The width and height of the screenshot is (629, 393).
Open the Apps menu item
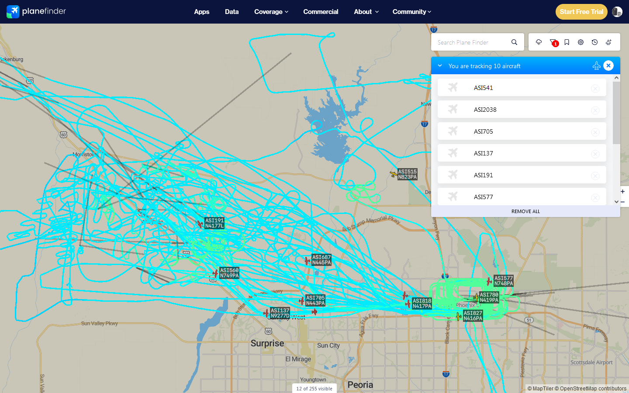click(x=202, y=12)
